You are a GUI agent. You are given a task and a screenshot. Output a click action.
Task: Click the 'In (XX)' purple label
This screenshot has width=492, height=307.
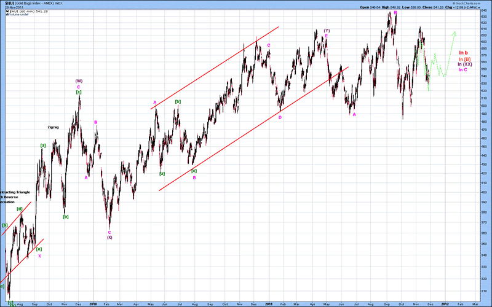click(465, 64)
